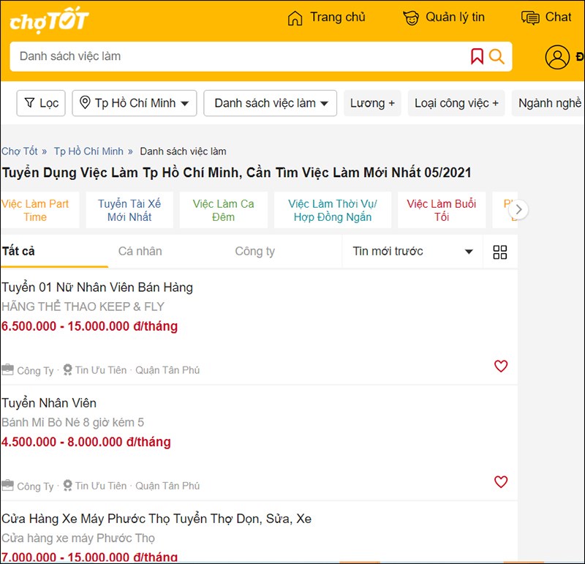Click Tp Hồ Chí Minh breadcrumb link
Screen dimensions: 585x564
[88, 151]
